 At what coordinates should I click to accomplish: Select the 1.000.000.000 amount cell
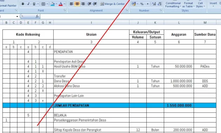[179, 81]
